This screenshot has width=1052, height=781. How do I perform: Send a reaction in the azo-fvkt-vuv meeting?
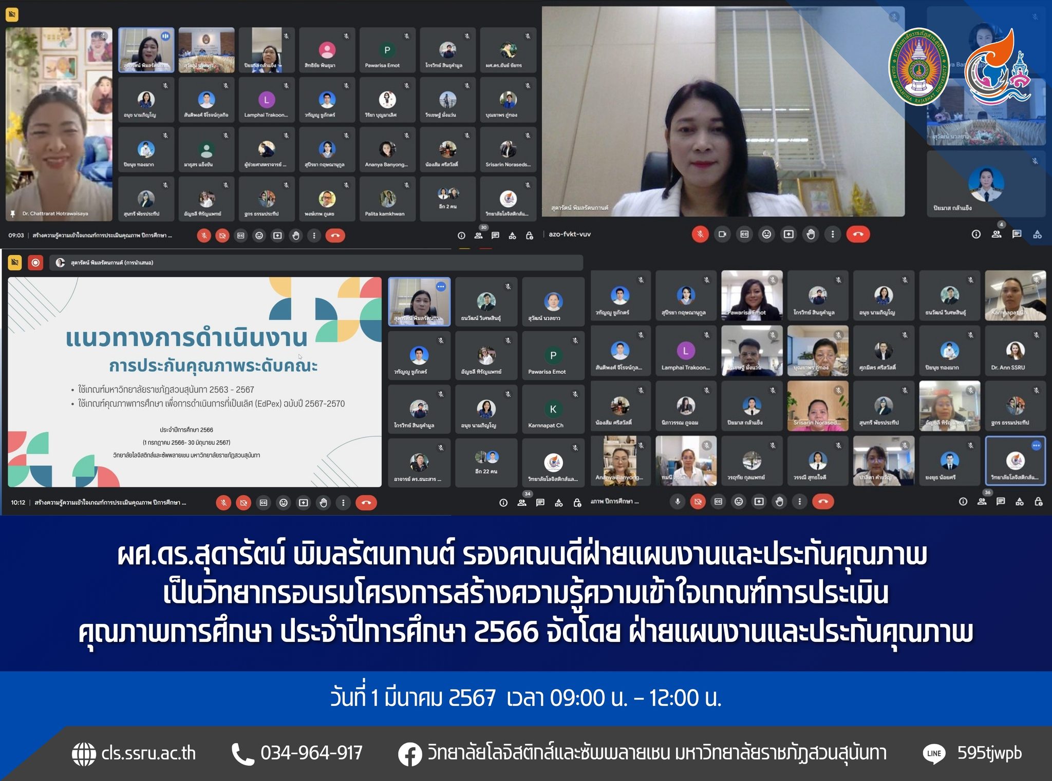(x=766, y=235)
